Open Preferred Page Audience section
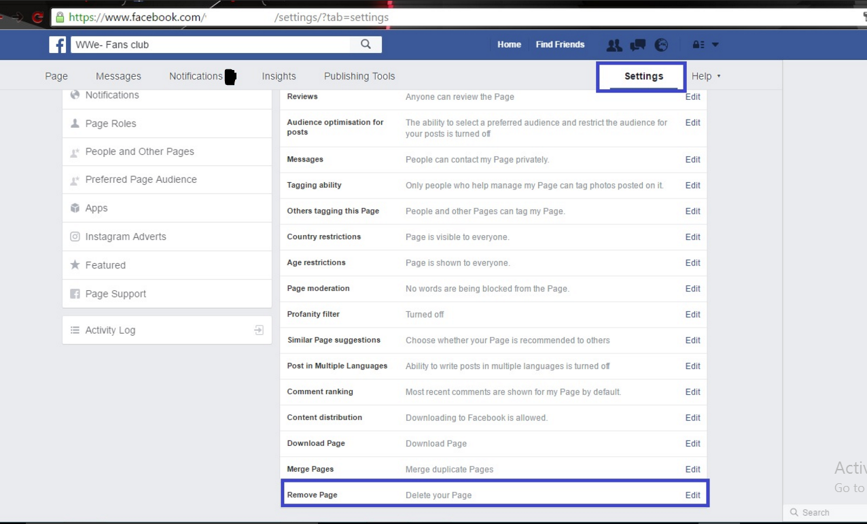Image resolution: width=867 pixels, height=524 pixels. pos(167,179)
